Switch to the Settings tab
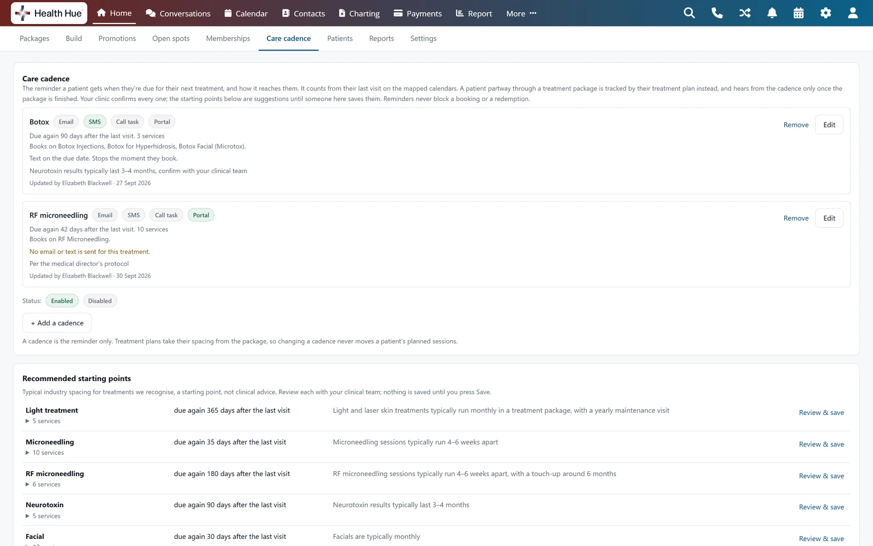 coord(423,38)
